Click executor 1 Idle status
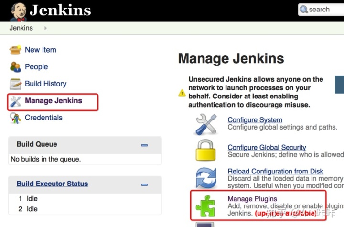The image size is (344, 227). 32,199
